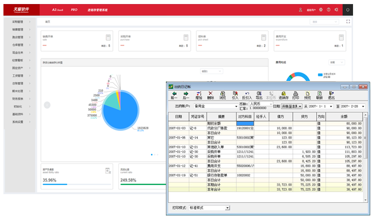Click the ledger table vertical scrollbar

click(x=365, y=157)
